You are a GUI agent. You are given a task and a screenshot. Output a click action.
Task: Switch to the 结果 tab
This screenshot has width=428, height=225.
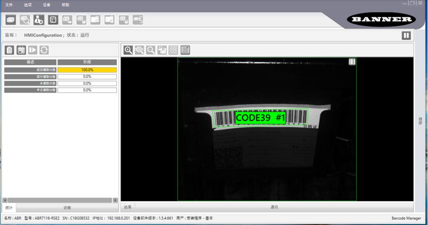point(128,207)
